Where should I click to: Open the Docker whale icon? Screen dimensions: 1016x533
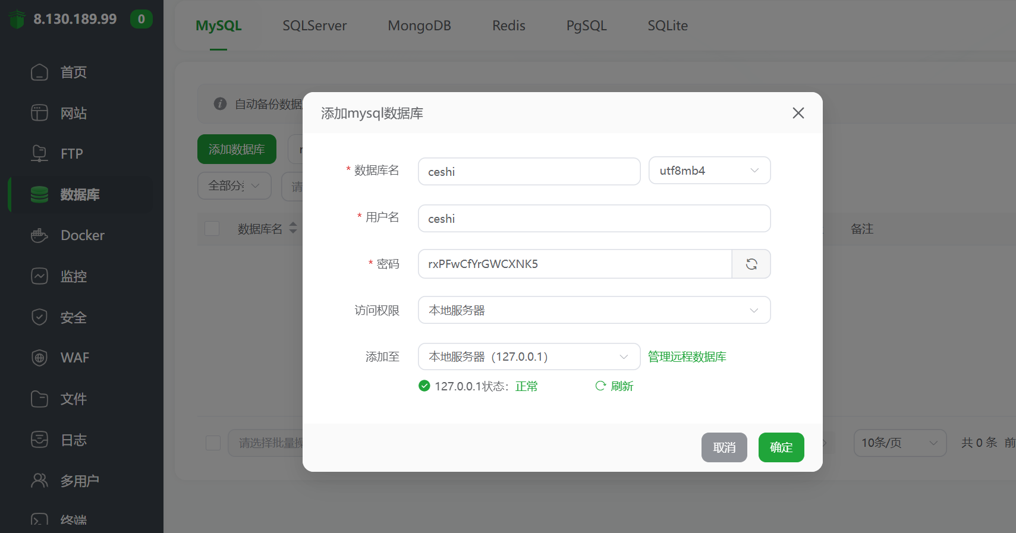[39, 235]
